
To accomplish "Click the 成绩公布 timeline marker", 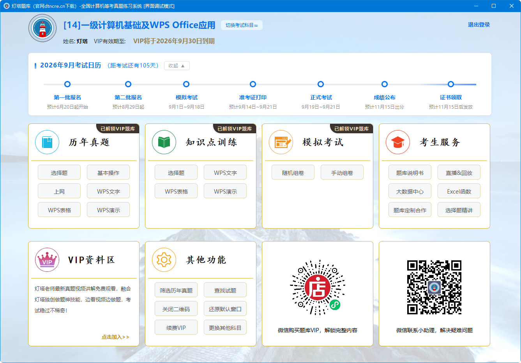I will click(x=385, y=84).
